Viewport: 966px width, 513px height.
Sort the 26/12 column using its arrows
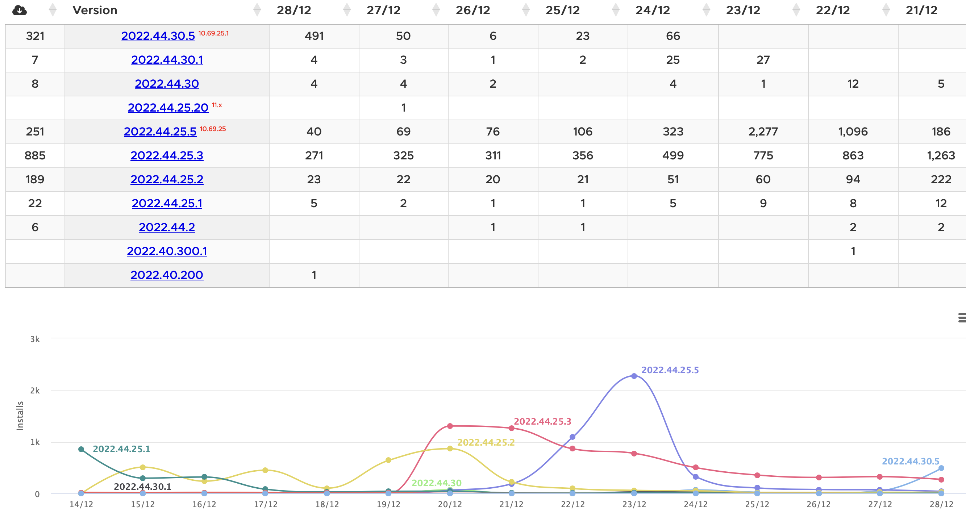(x=526, y=10)
